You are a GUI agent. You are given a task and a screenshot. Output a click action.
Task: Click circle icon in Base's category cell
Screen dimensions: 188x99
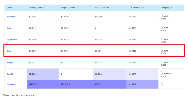coord(161,49)
